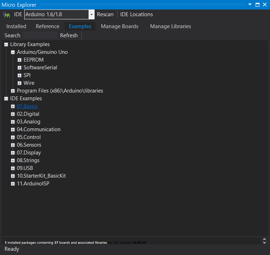Maximize the Micro Explorer panel
The height and width of the screenshot is (255, 270).
(257, 5)
